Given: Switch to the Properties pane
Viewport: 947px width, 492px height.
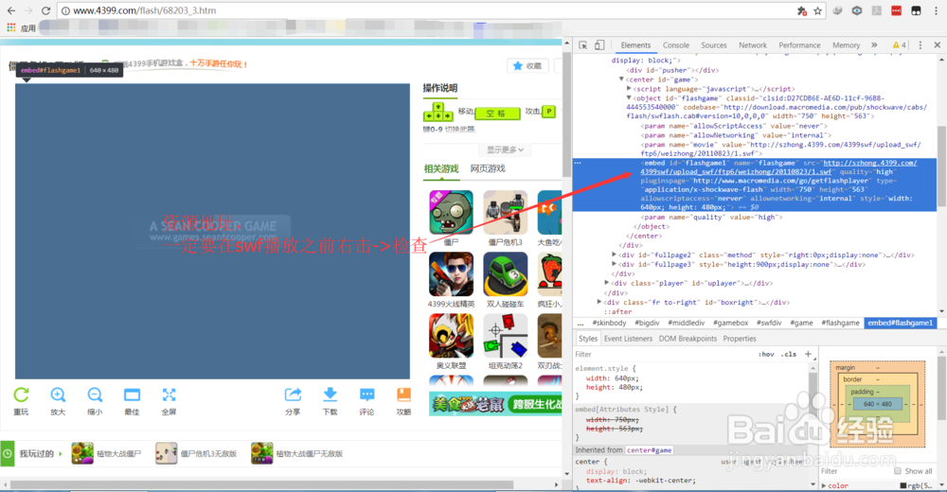Looking at the screenshot, I should [x=740, y=339].
